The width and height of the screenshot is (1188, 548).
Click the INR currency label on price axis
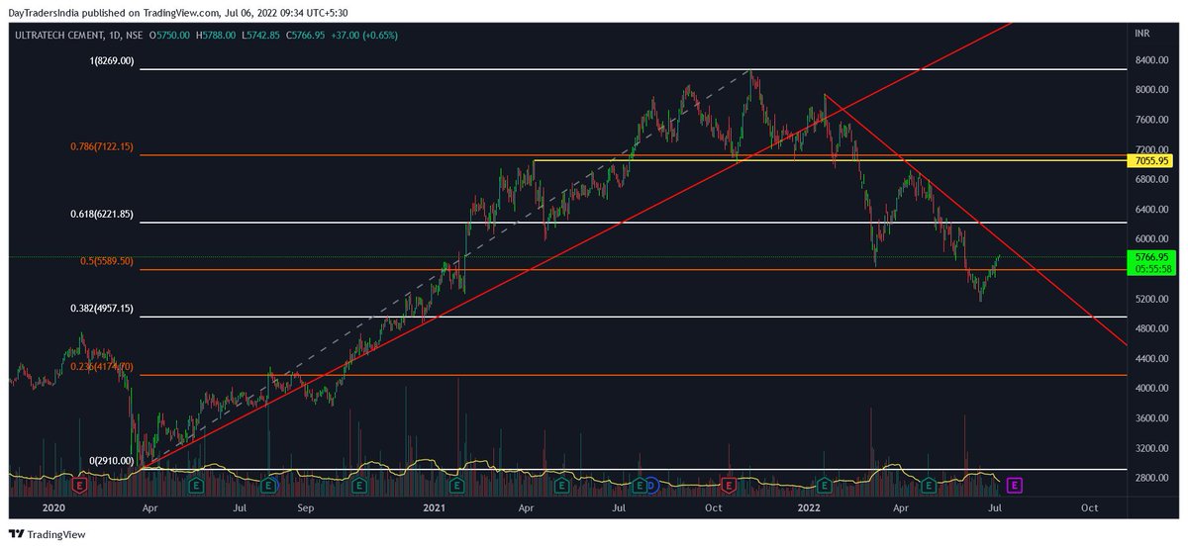tap(1143, 34)
